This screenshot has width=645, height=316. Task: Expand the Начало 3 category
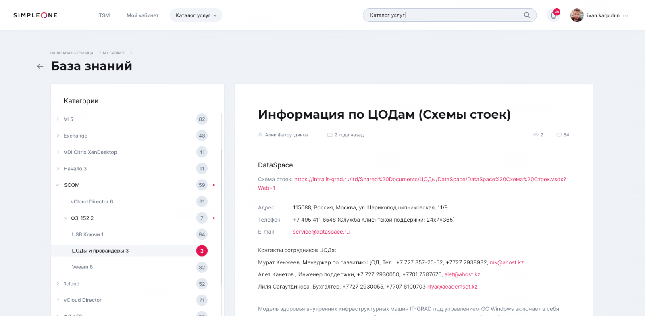pyautogui.click(x=58, y=169)
